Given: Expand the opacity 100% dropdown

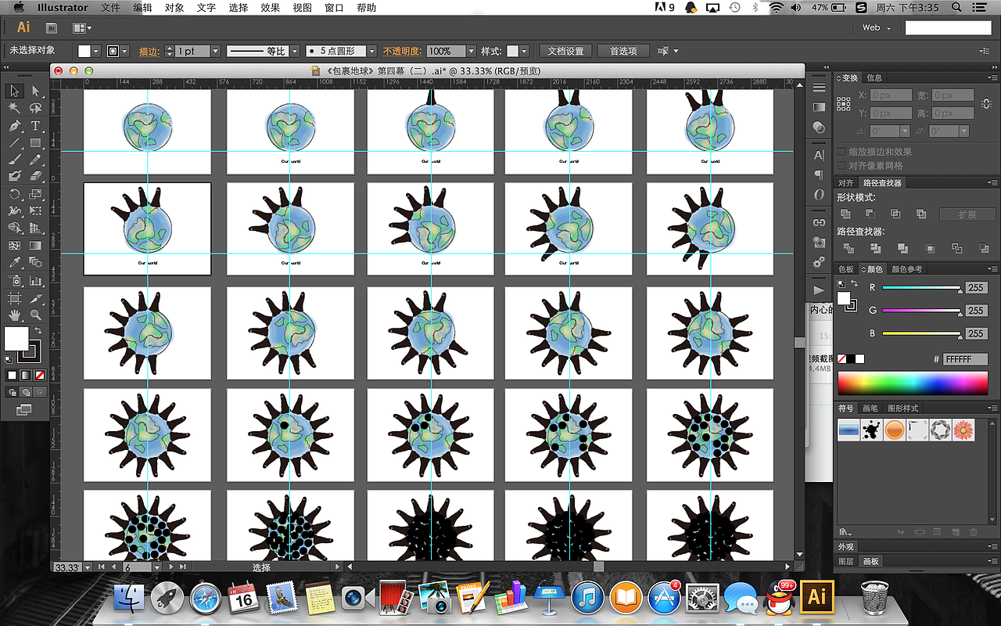Looking at the screenshot, I should coord(472,51).
